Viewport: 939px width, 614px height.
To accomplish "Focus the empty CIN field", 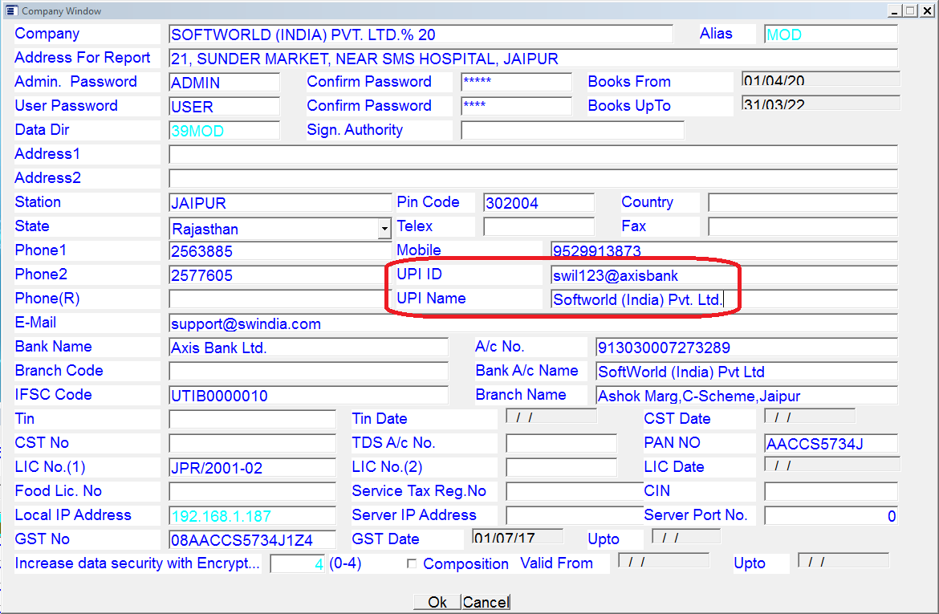I will point(831,491).
